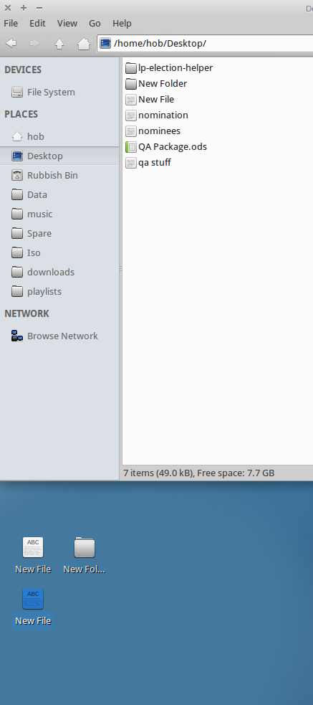Select the nominees text file
Screen dimensions: 313x705
[153, 131]
